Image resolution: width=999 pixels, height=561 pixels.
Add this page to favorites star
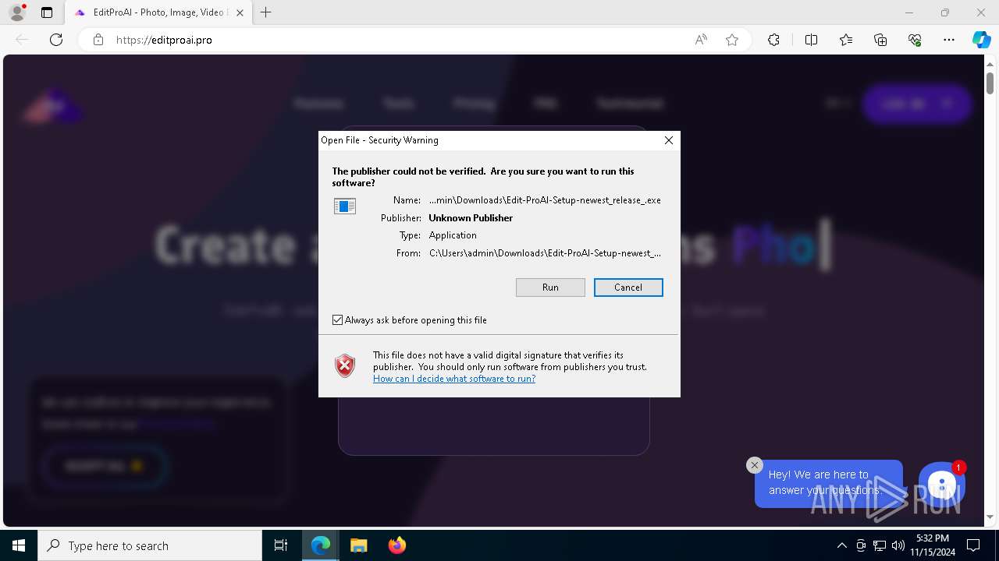pos(732,40)
